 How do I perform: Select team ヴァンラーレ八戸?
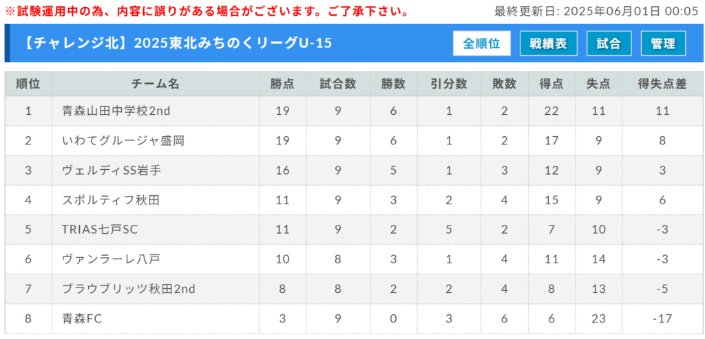point(111,259)
